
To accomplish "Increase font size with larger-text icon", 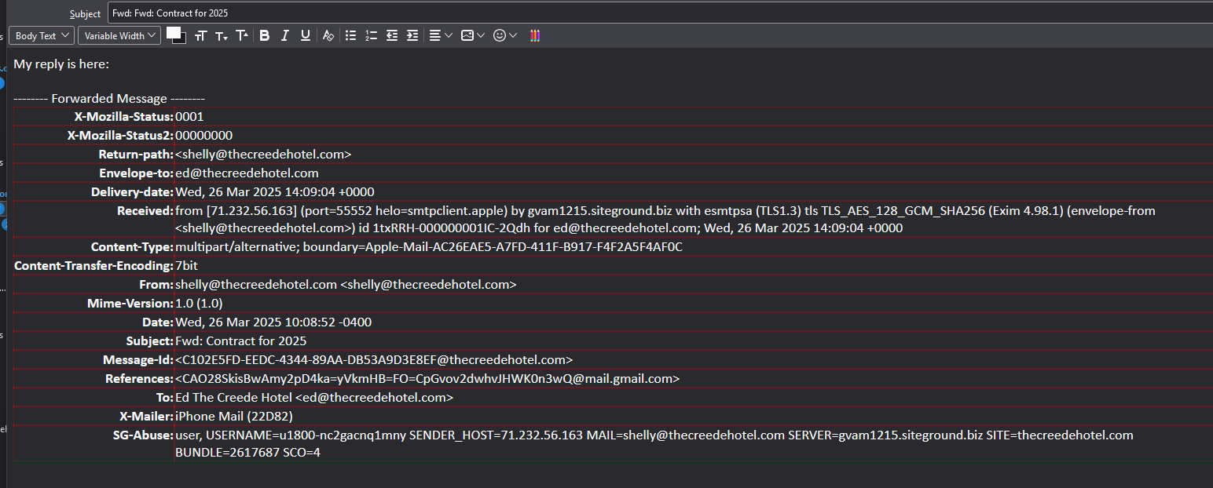I will 242,35.
